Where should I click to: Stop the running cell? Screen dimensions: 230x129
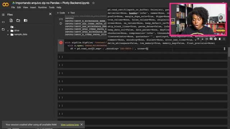pos(61,43)
